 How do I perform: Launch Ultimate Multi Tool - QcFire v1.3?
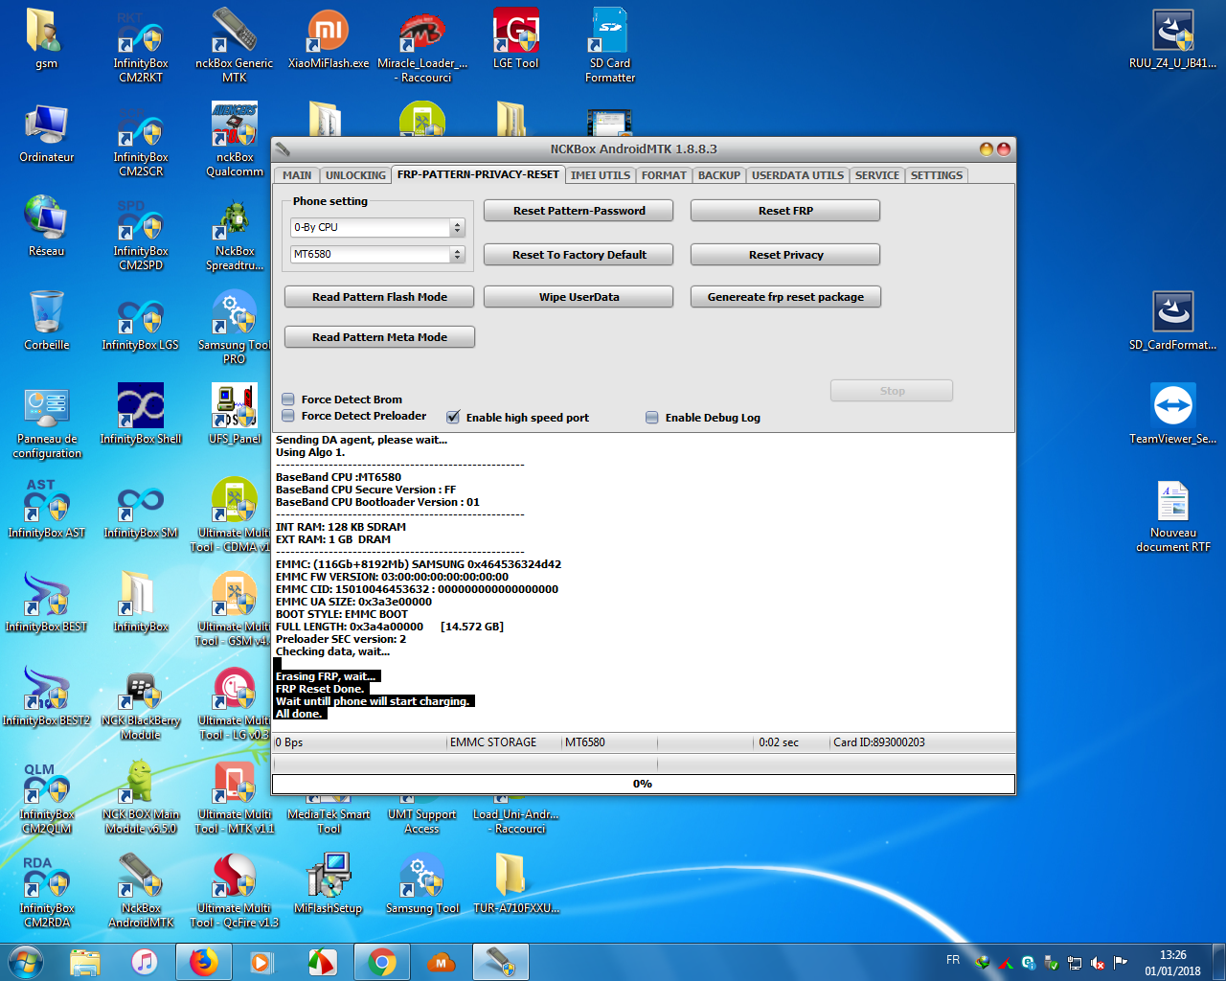235,891
